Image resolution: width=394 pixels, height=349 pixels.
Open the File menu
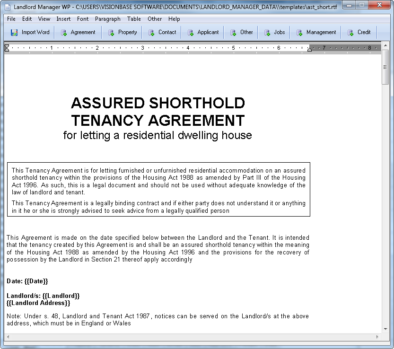click(11, 19)
